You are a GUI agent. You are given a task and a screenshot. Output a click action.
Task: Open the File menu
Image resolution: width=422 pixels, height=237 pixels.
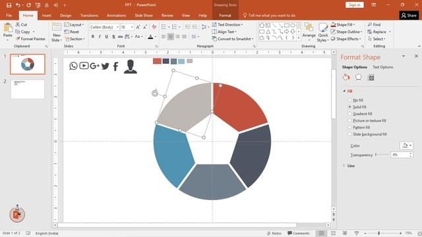9,16
